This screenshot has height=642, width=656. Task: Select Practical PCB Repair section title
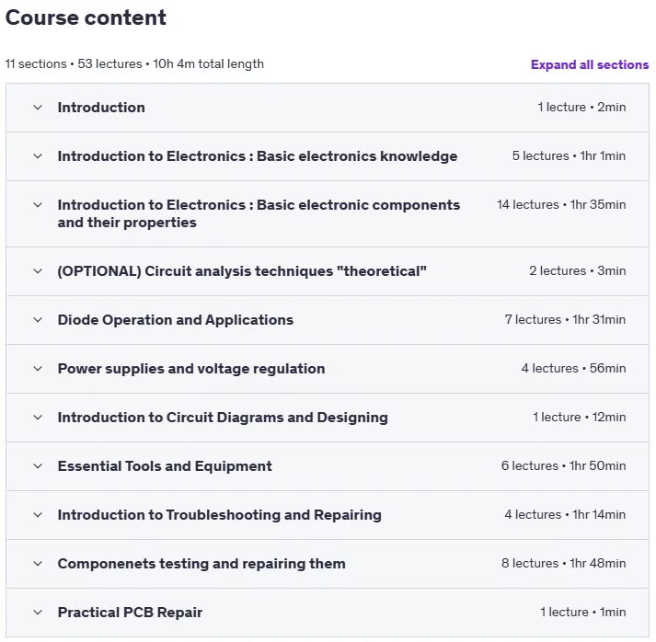(130, 613)
